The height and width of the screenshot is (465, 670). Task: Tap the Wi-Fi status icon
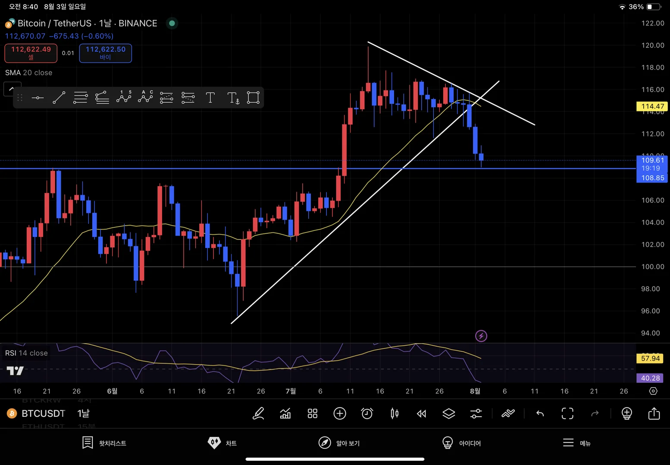tap(622, 7)
